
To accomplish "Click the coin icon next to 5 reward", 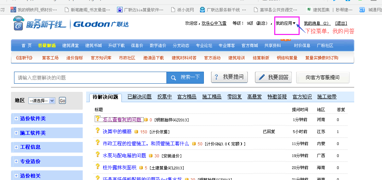I will point(141,168).
